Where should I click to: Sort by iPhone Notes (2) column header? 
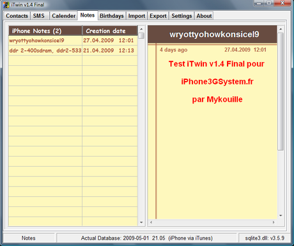pos(45,31)
